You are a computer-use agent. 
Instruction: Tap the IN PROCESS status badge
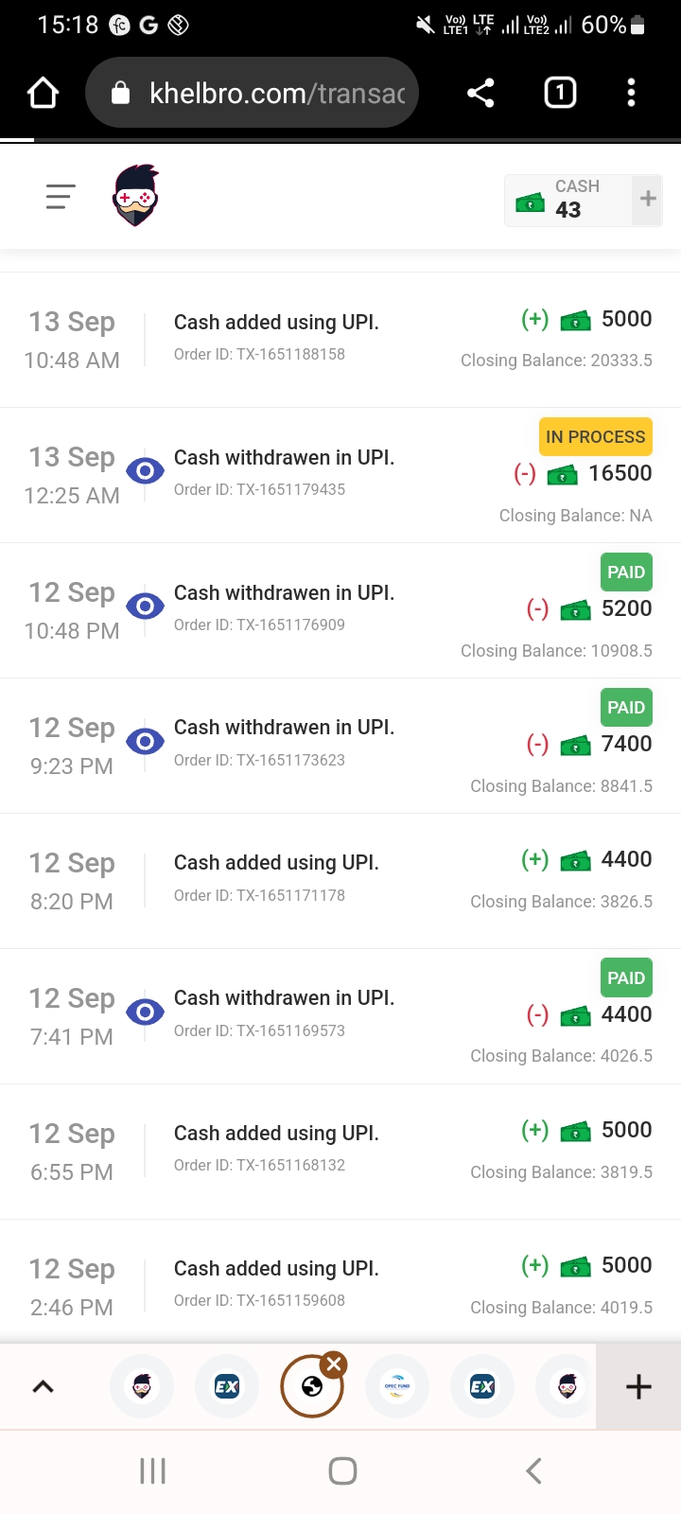595,437
